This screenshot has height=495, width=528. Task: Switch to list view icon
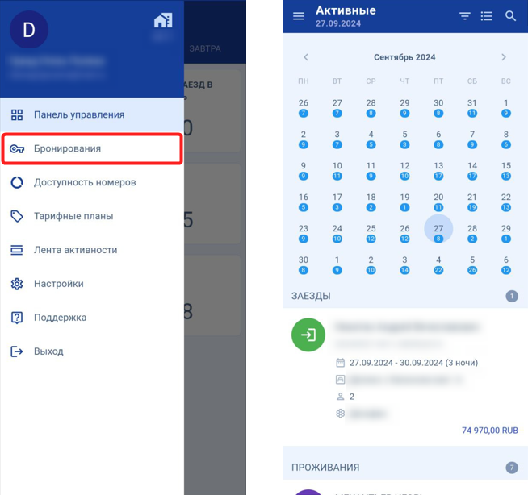[x=486, y=16]
